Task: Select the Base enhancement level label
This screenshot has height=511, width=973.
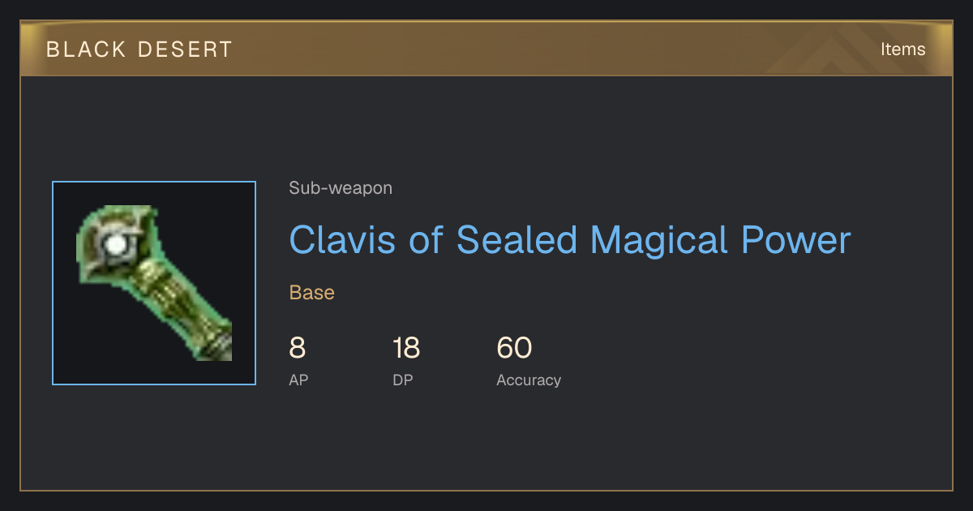Action: (x=312, y=293)
